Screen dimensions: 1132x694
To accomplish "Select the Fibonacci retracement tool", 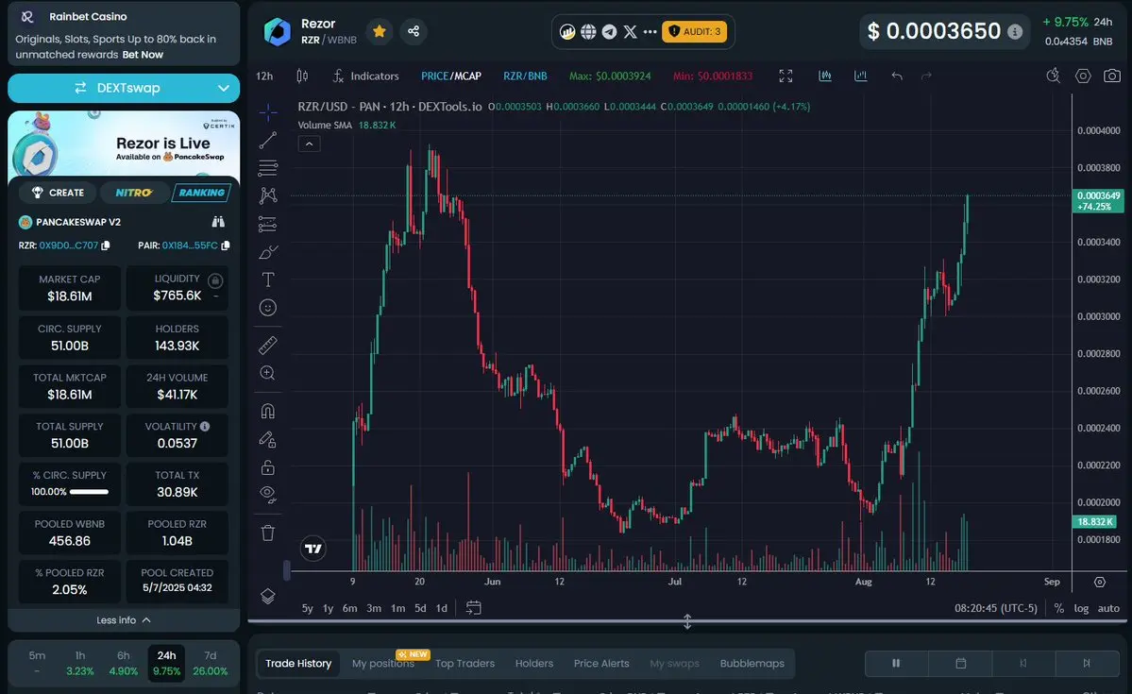I will (x=268, y=168).
